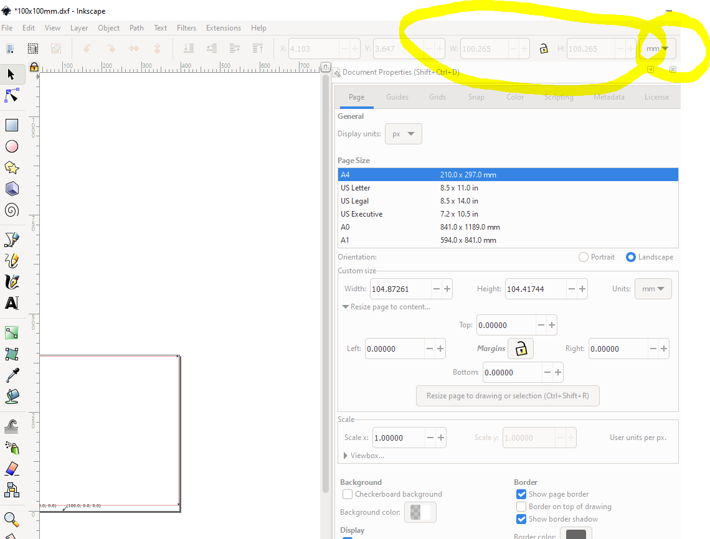710x539 pixels.
Task: Select US Letter page size
Action: pos(356,188)
